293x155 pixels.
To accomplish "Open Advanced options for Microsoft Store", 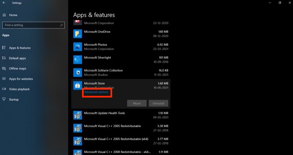I will tap(96, 92).
